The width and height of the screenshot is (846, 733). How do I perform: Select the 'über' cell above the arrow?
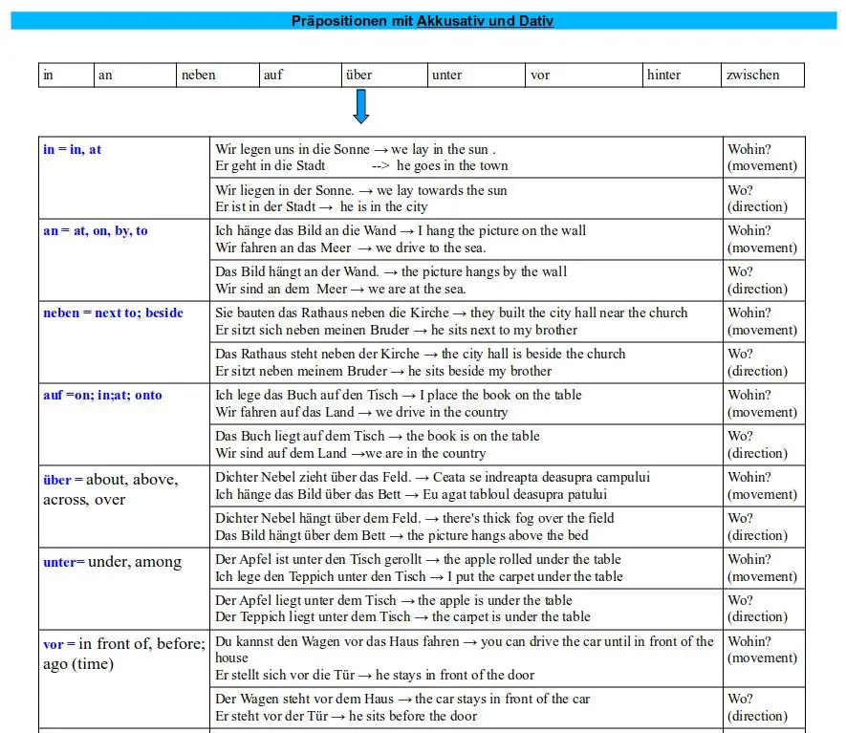click(384, 75)
